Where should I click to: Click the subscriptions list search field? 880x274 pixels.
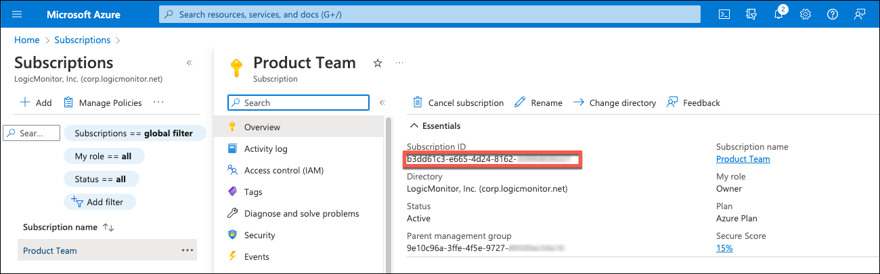[x=32, y=133]
